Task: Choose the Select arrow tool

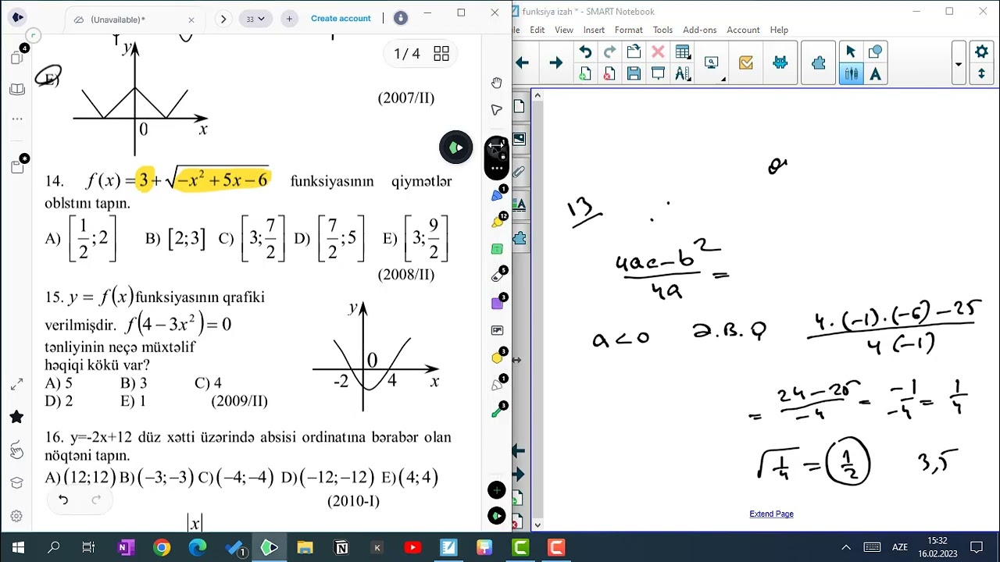Action: pos(851,52)
